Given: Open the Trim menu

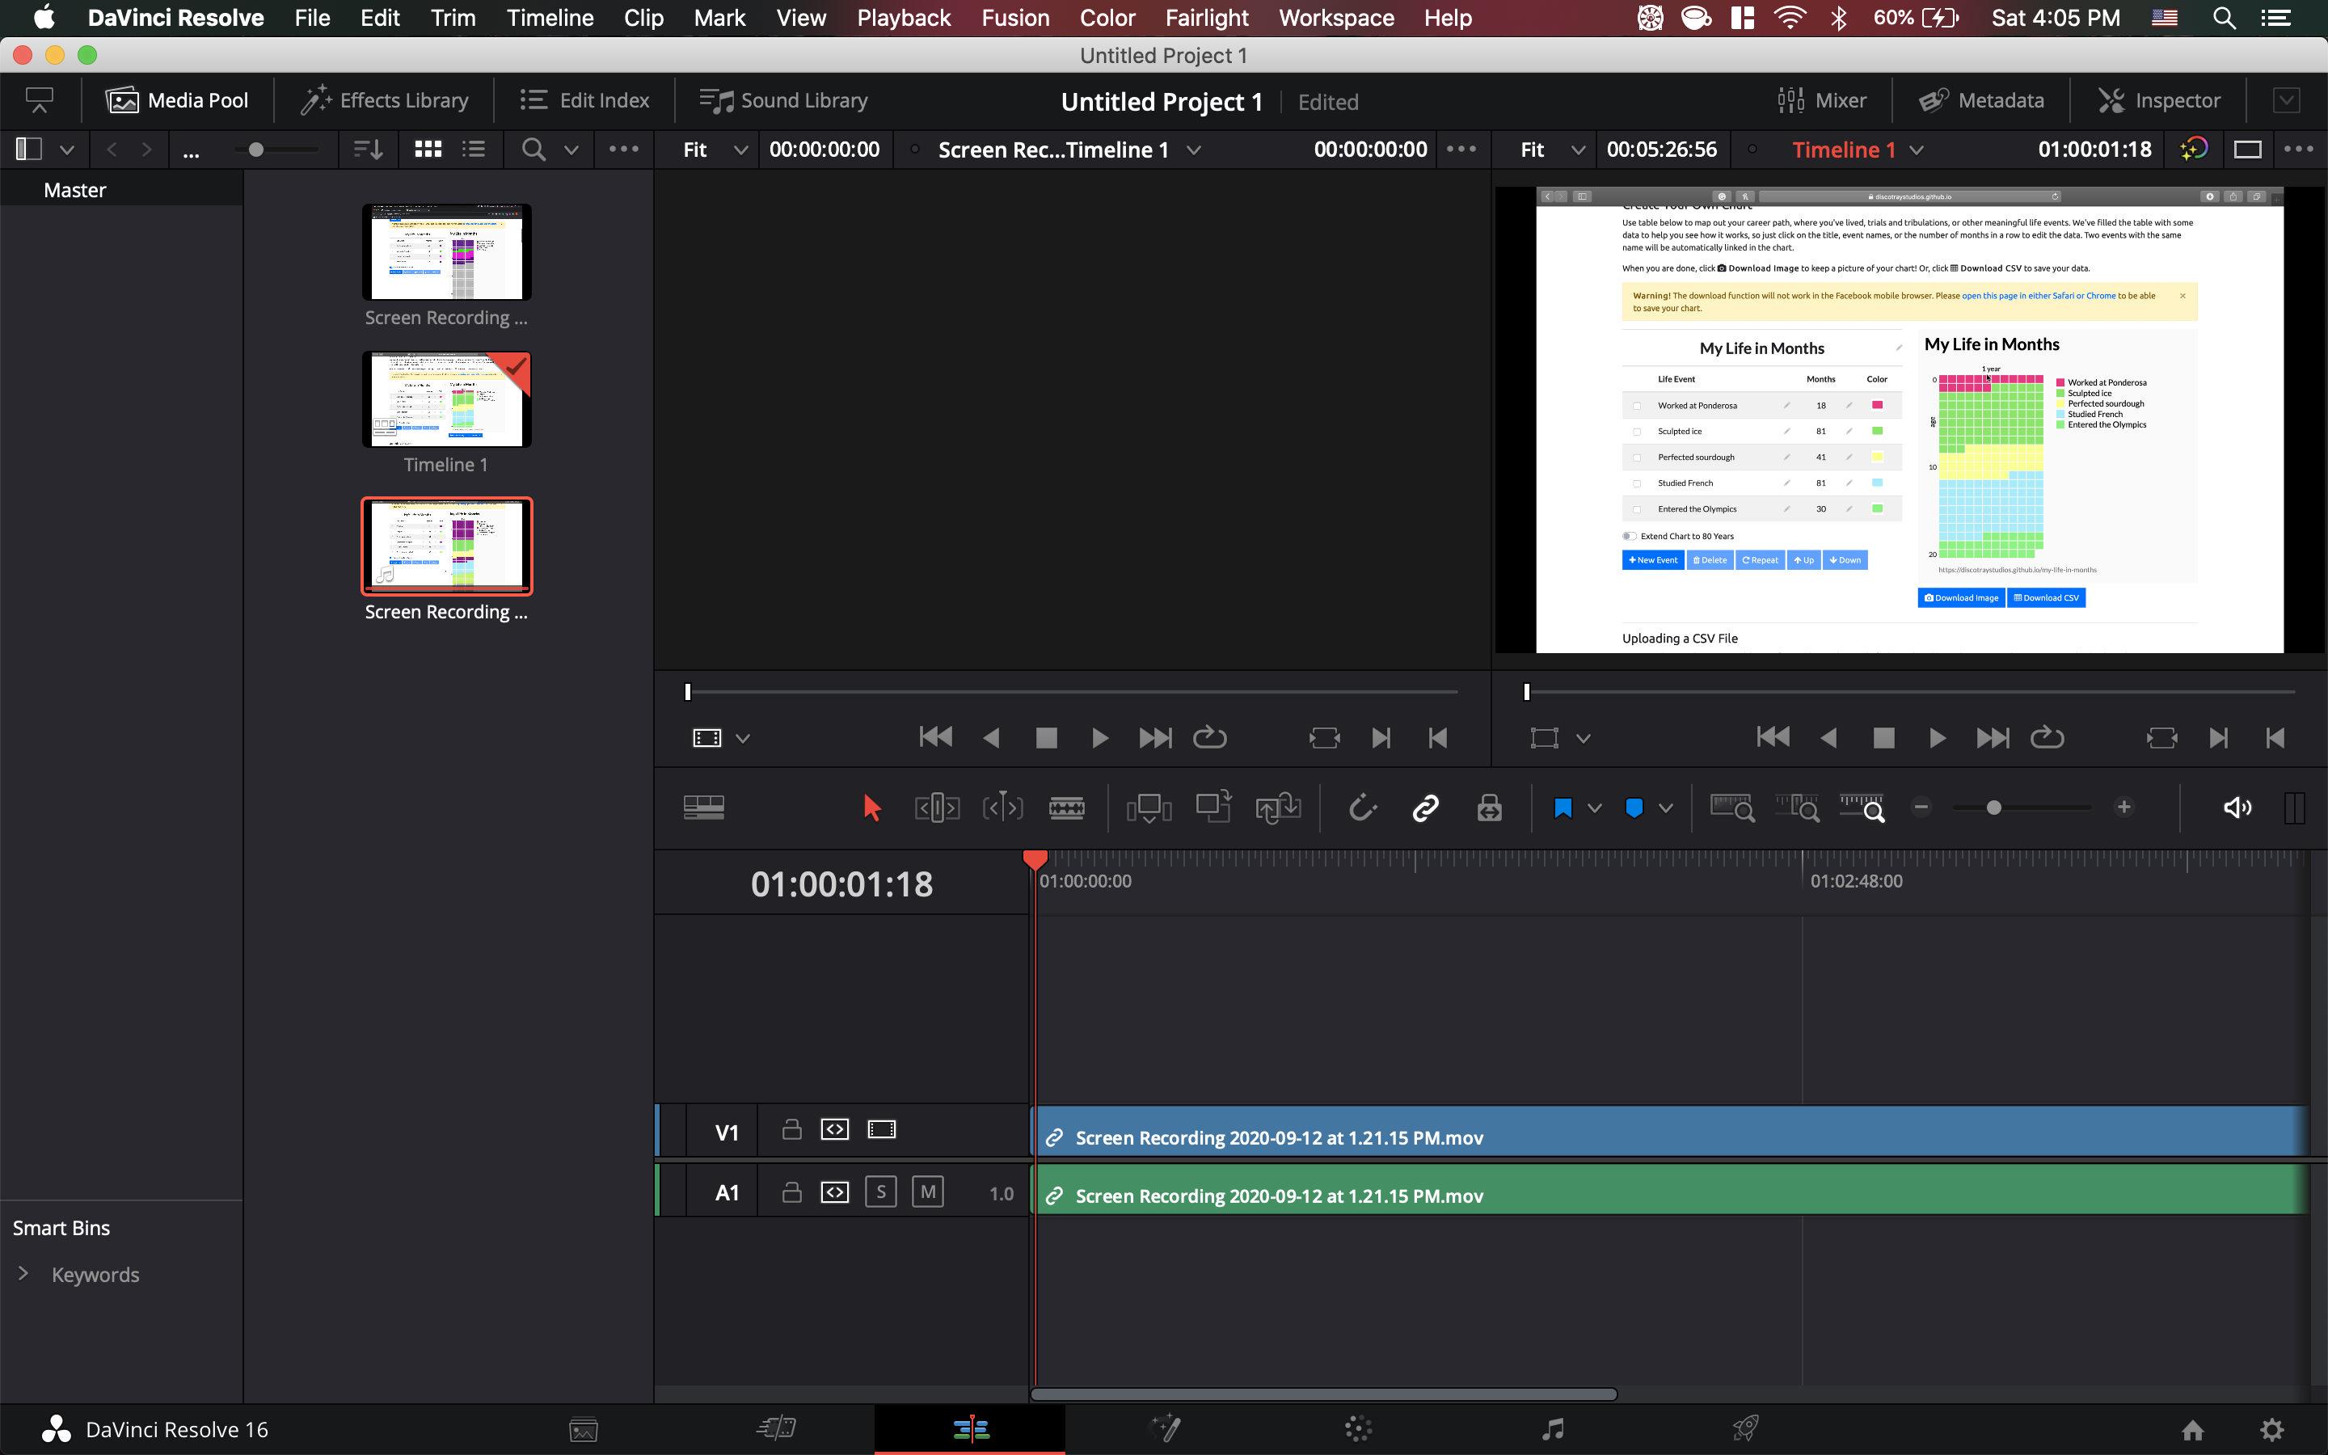Looking at the screenshot, I should tap(453, 19).
